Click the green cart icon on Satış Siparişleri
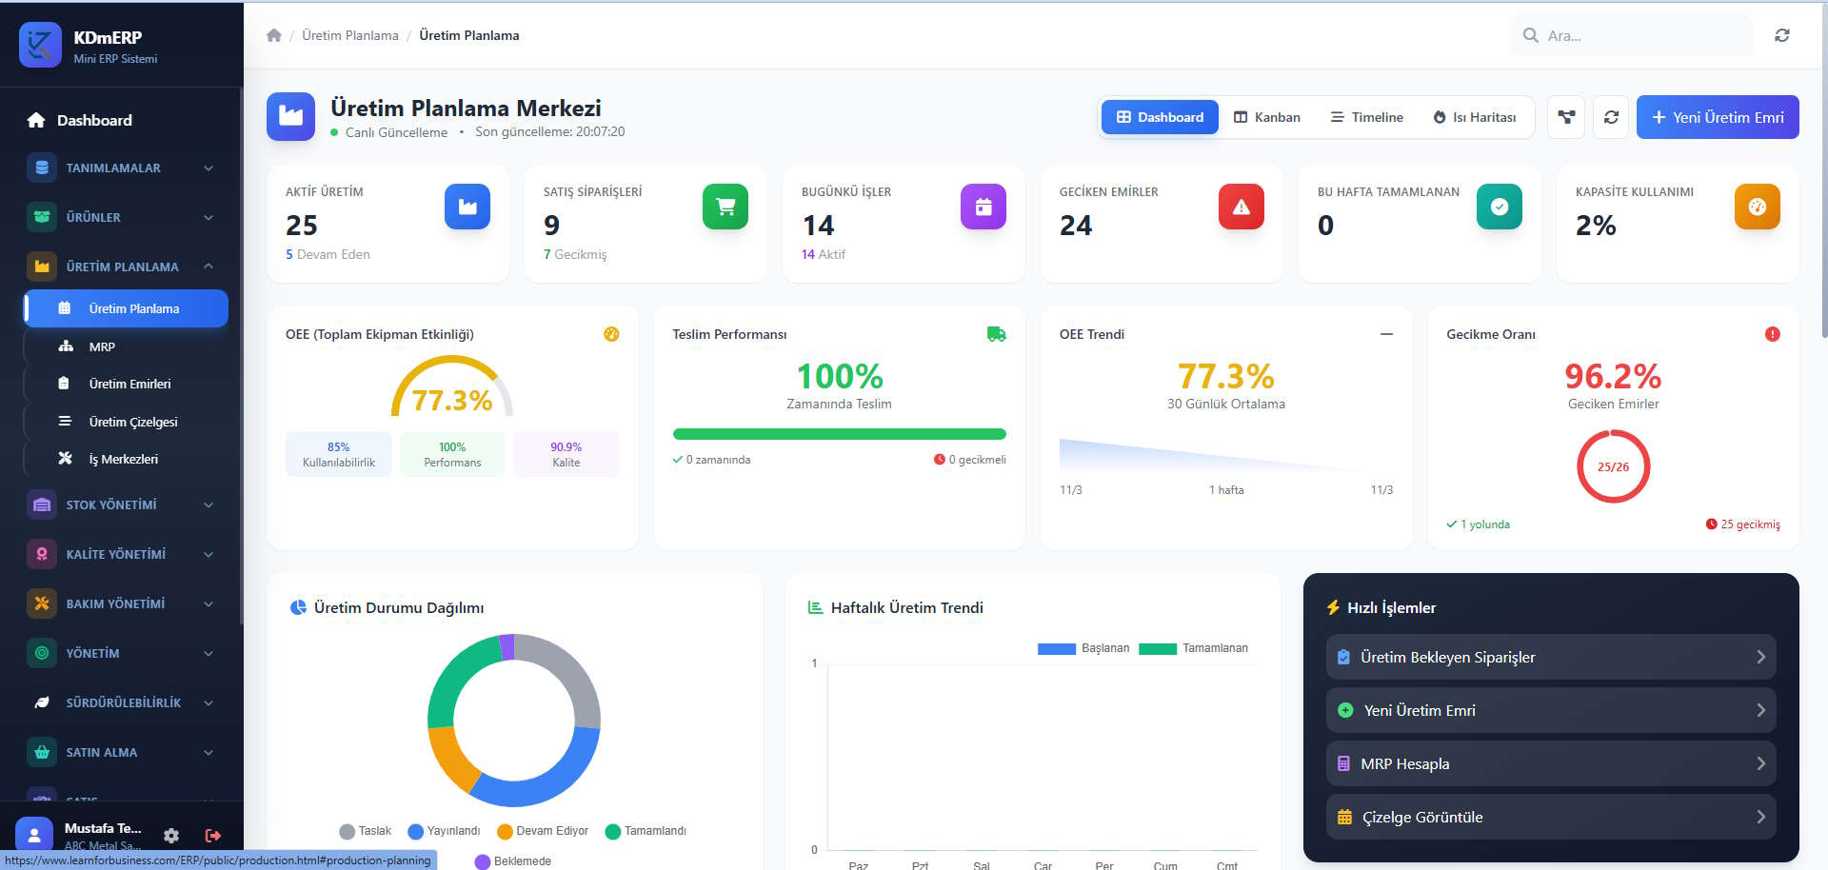This screenshot has height=870, width=1828. [x=725, y=207]
